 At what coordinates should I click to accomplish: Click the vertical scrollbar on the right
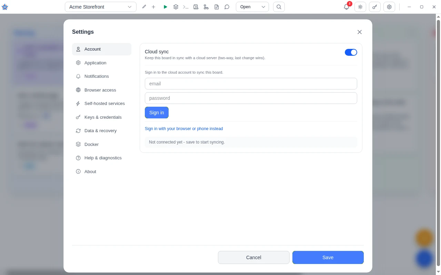439,143
